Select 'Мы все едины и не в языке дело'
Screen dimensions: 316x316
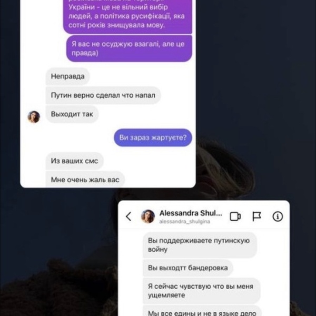coord(202,311)
